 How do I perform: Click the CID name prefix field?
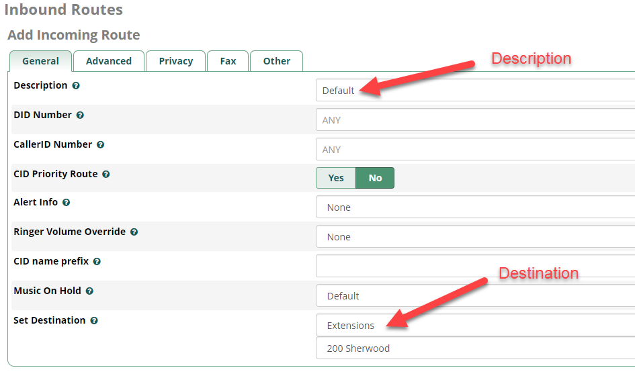[476, 267]
